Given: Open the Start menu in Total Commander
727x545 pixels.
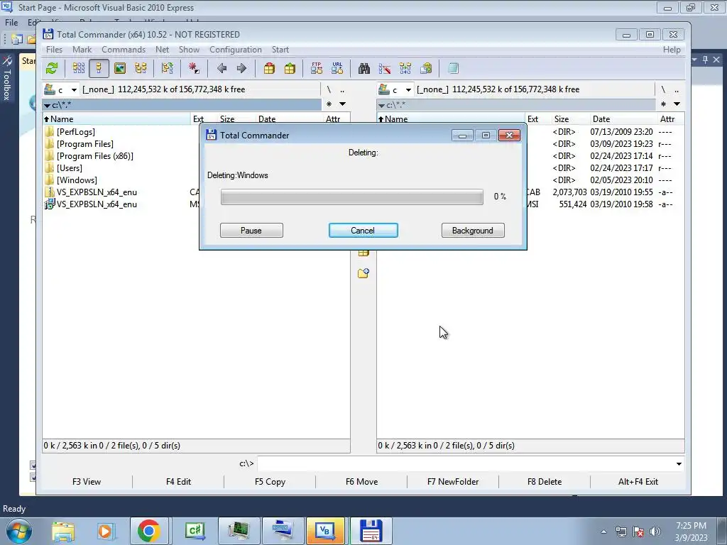Looking at the screenshot, I should [280, 50].
